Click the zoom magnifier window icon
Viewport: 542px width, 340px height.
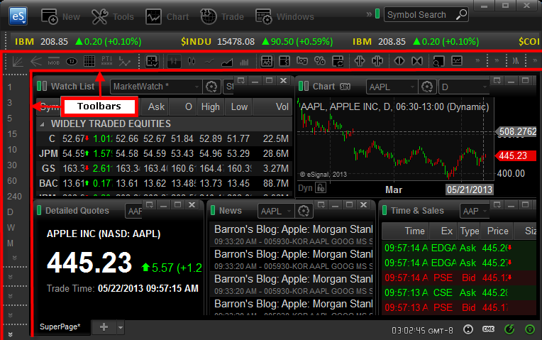(x=438, y=62)
